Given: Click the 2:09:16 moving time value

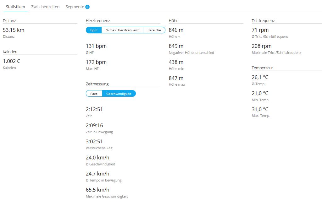Looking at the screenshot, I should (94, 125).
